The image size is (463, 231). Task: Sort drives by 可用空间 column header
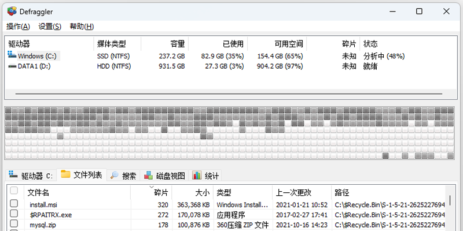(x=277, y=44)
